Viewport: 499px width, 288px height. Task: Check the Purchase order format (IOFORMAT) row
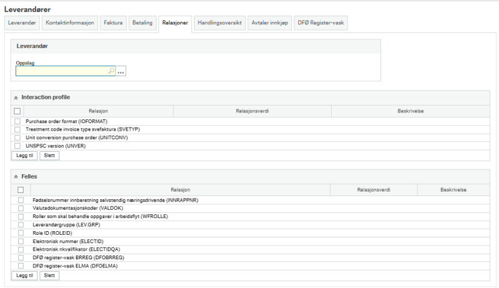coord(17,121)
